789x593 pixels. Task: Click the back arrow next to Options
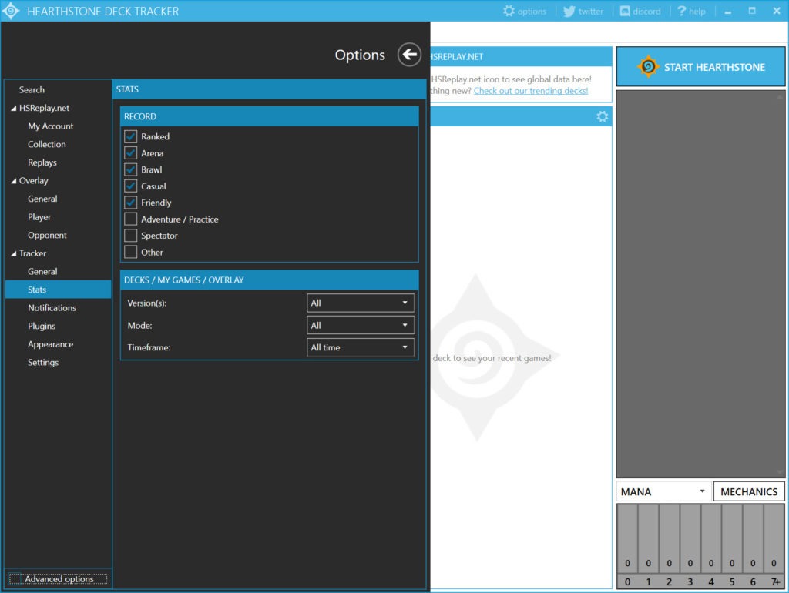(x=409, y=55)
